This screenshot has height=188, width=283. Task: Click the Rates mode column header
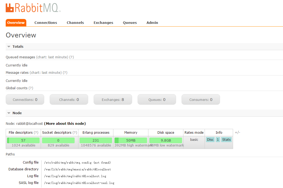tap(194, 133)
